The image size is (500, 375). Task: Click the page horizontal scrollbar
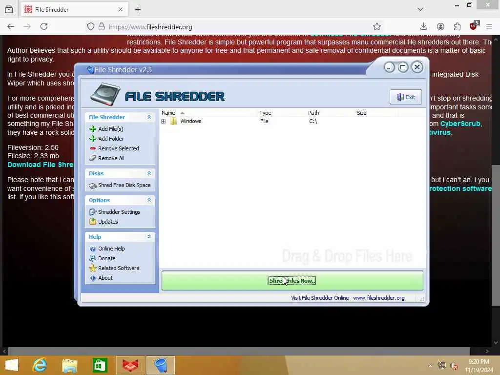239,351
